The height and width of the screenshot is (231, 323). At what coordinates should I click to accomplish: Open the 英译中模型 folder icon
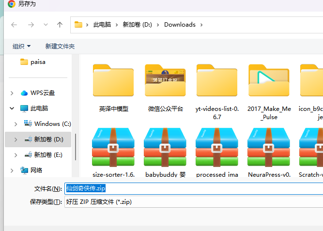(113, 80)
